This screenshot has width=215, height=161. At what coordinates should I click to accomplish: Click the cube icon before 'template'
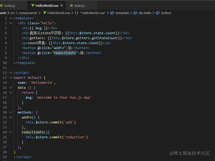112,13
